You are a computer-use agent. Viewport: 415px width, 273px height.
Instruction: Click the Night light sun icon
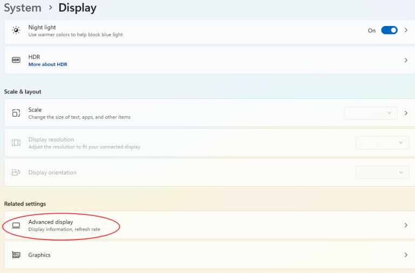(x=16, y=31)
